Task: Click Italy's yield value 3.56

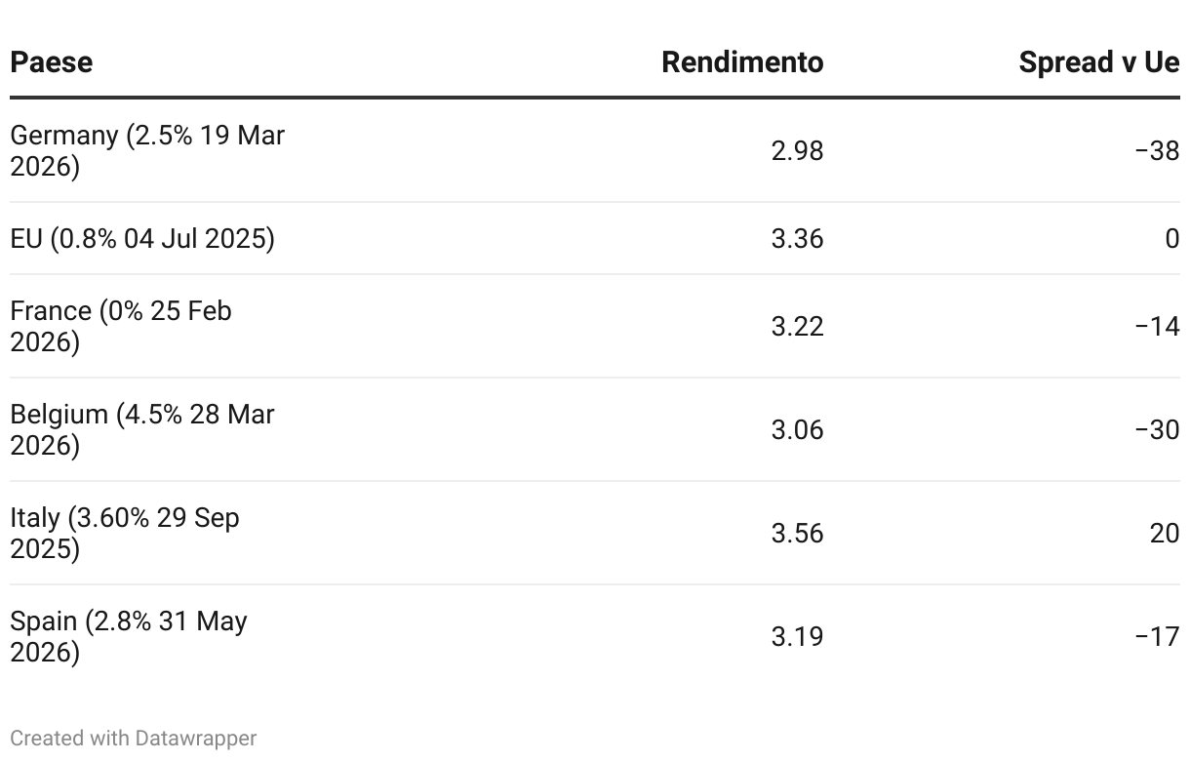Action: click(x=797, y=534)
